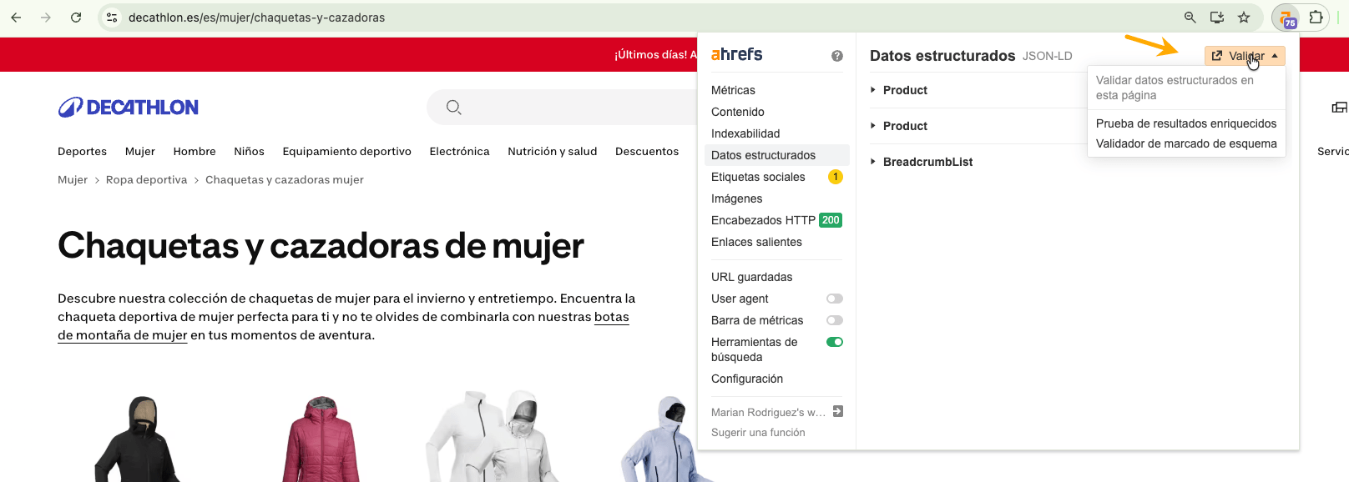Select Prueba de resultados enriquecidos option
The image size is (1349, 482).
1185,123
